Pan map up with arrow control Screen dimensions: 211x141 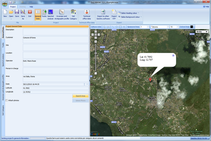pyautogui.click(x=96, y=31)
